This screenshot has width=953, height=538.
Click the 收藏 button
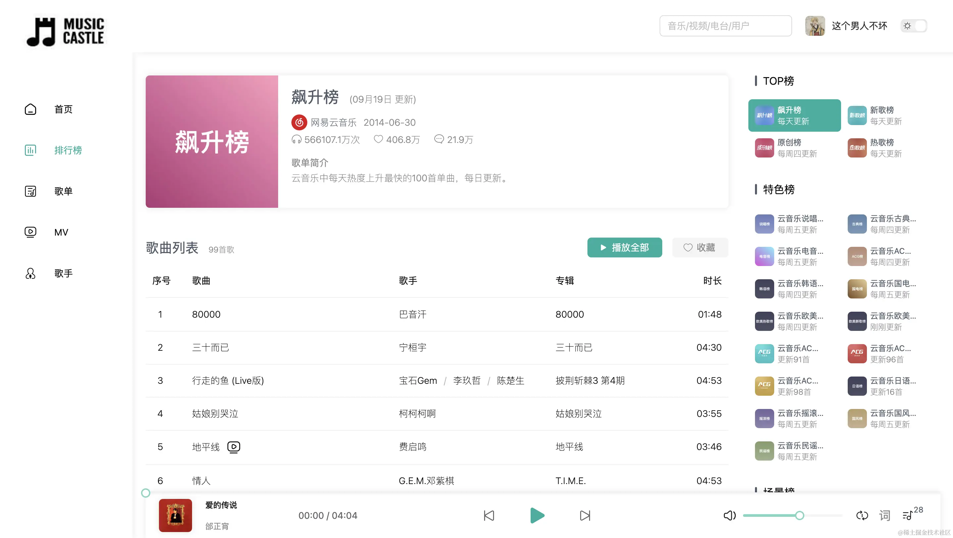click(700, 247)
